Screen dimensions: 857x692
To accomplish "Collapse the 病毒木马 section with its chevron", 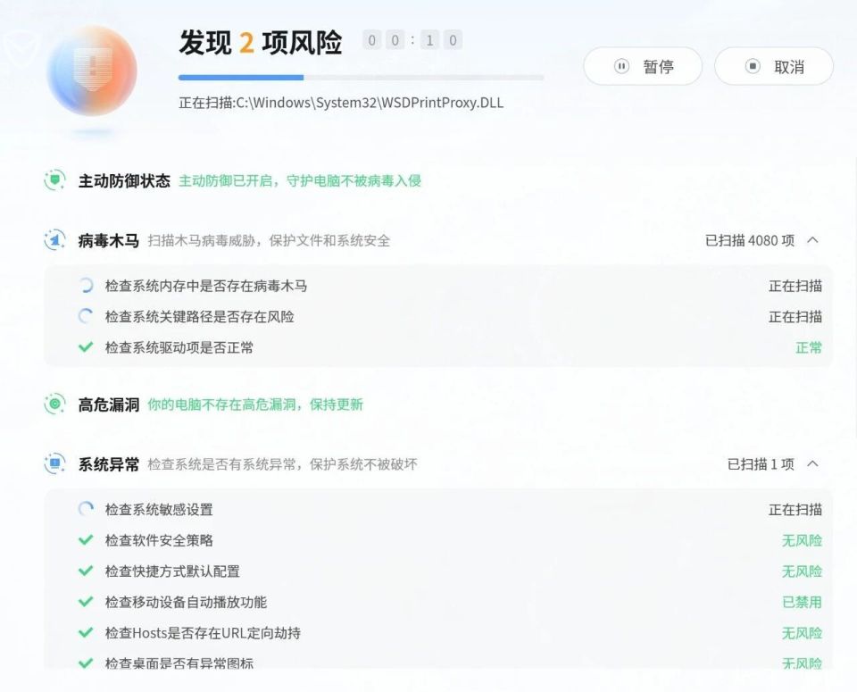I will (x=812, y=240).
